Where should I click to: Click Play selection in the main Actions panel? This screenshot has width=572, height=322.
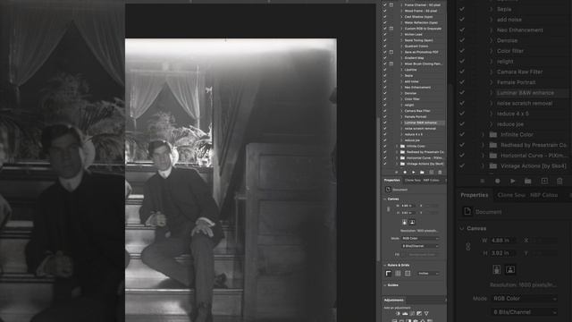[413, 173]
